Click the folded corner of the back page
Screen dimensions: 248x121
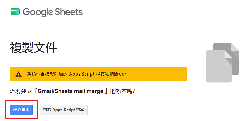coord(235,47)
